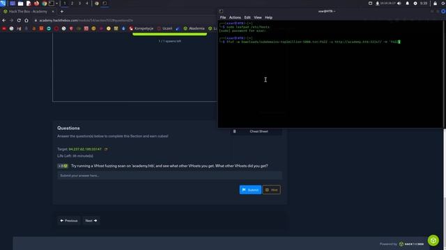The height and width of the screenshot is (250, 446).
Task: Switch to workspace 4
Action: 86,3
